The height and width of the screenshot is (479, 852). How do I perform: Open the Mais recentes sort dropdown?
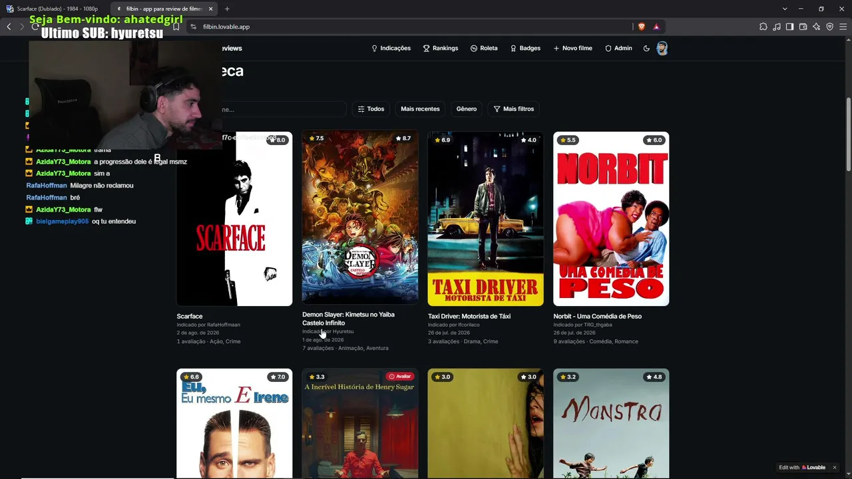coord(420,109)
